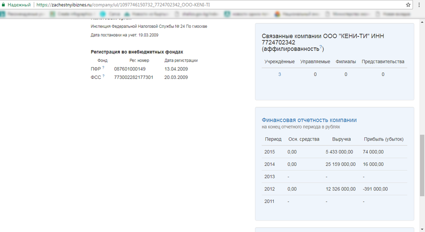Click 2014 revenue 25 159 000,00
Viewport: 425px width, 232px height.
341,164
